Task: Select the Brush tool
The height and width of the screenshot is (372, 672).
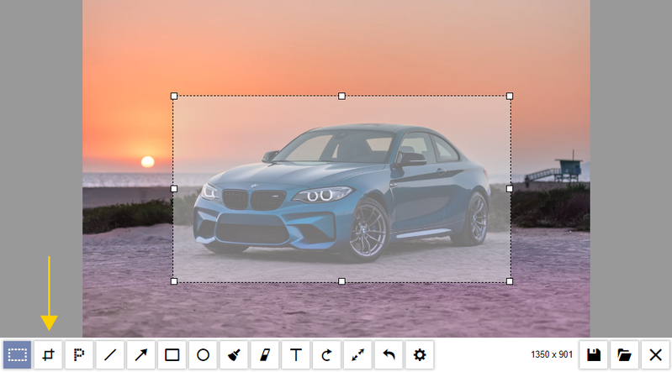Action: tap(234, 355)
